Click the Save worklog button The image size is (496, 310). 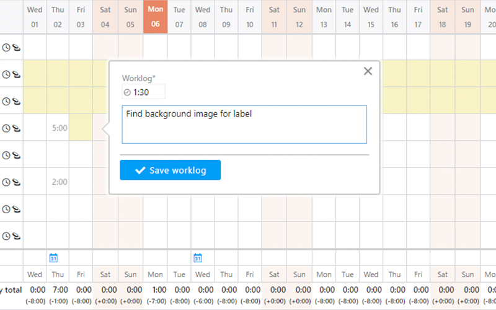170,170
